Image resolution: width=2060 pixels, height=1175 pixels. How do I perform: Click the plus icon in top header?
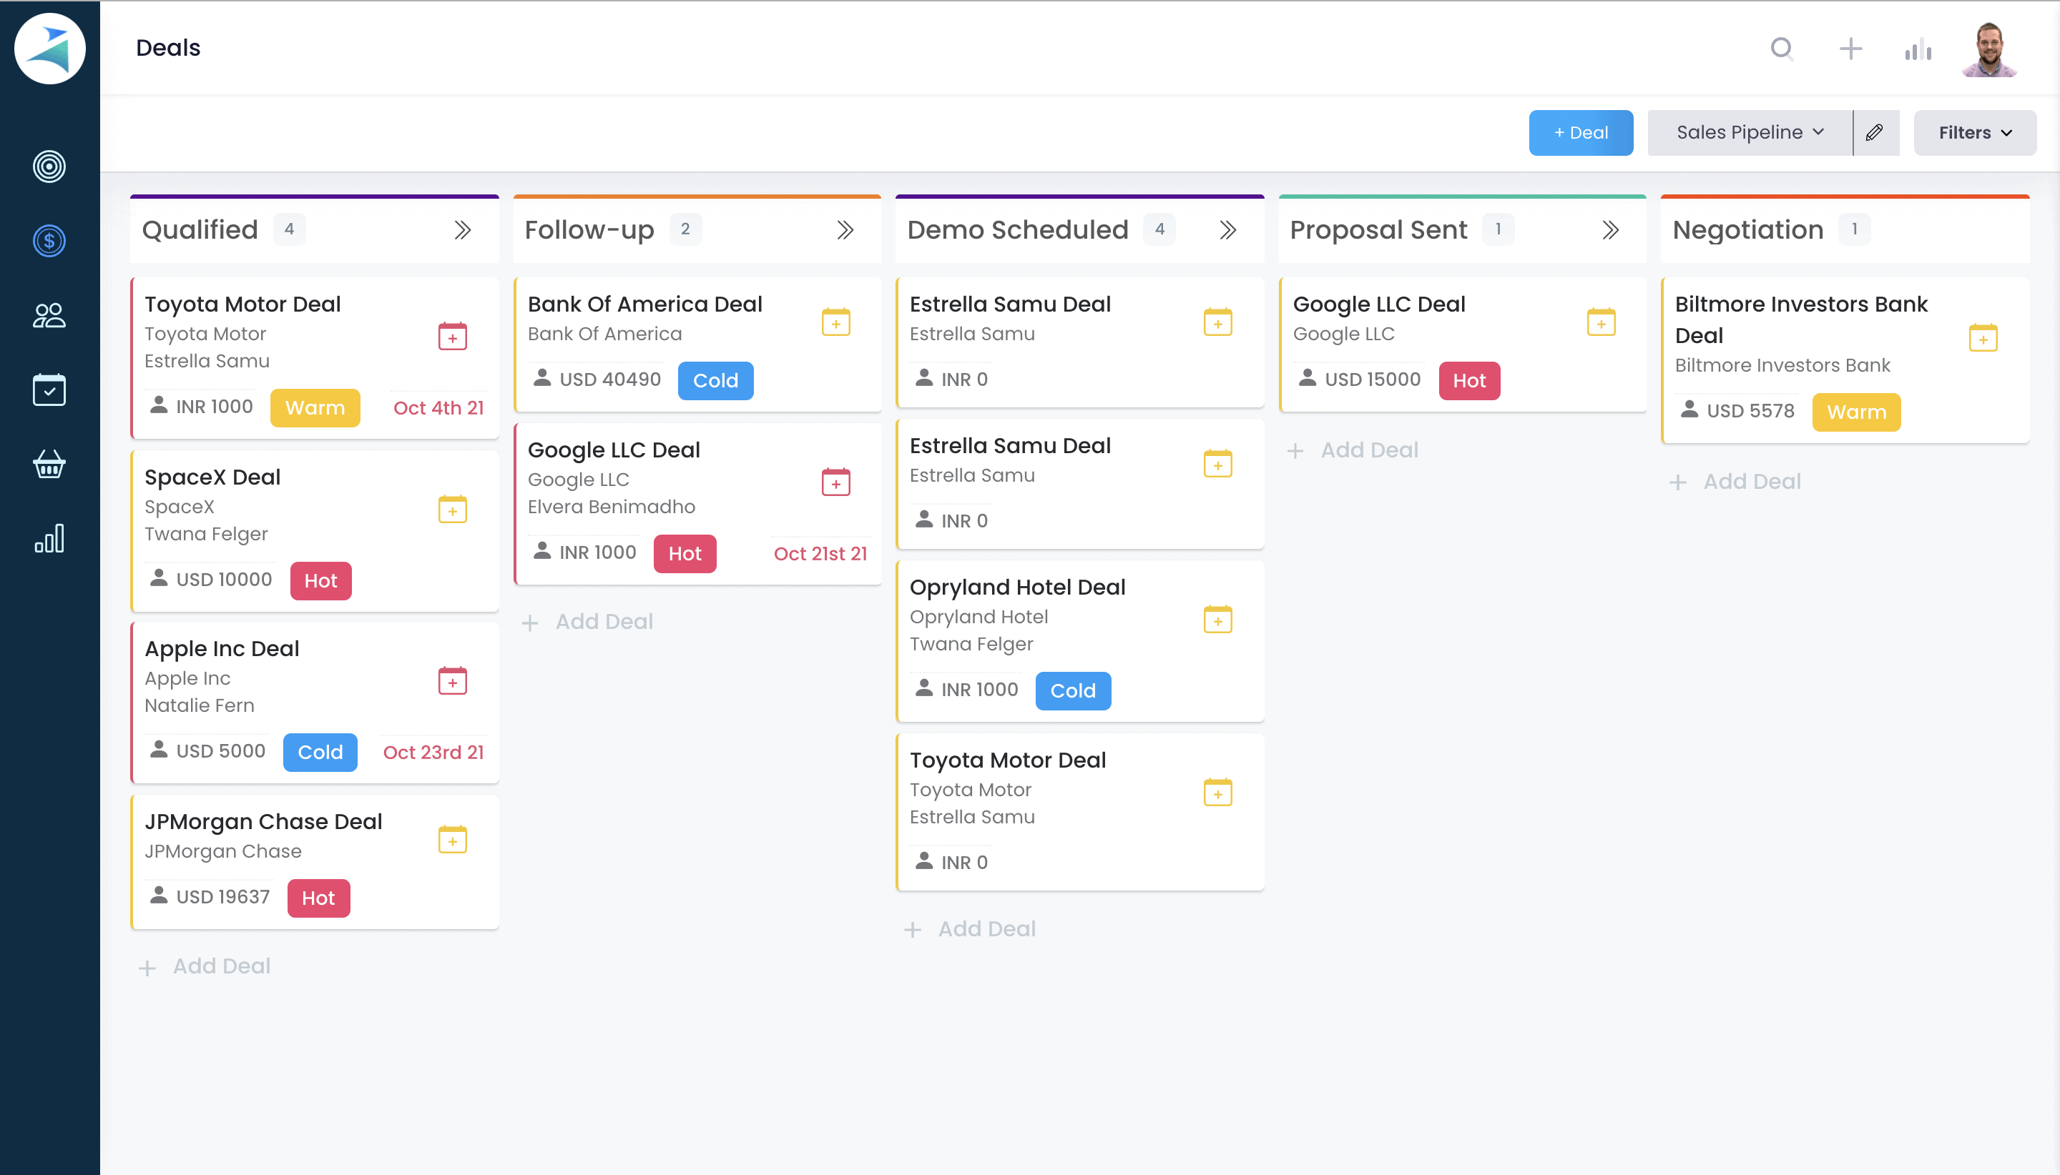1850,49
